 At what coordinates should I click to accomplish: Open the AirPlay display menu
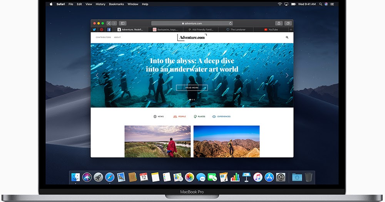286,4
